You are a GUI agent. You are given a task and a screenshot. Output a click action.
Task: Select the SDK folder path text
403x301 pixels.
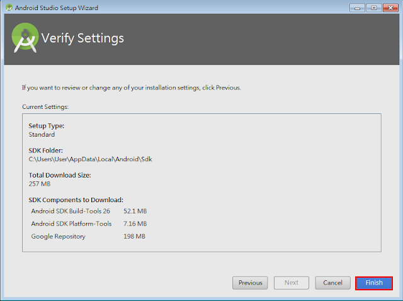tap(90, 159)
